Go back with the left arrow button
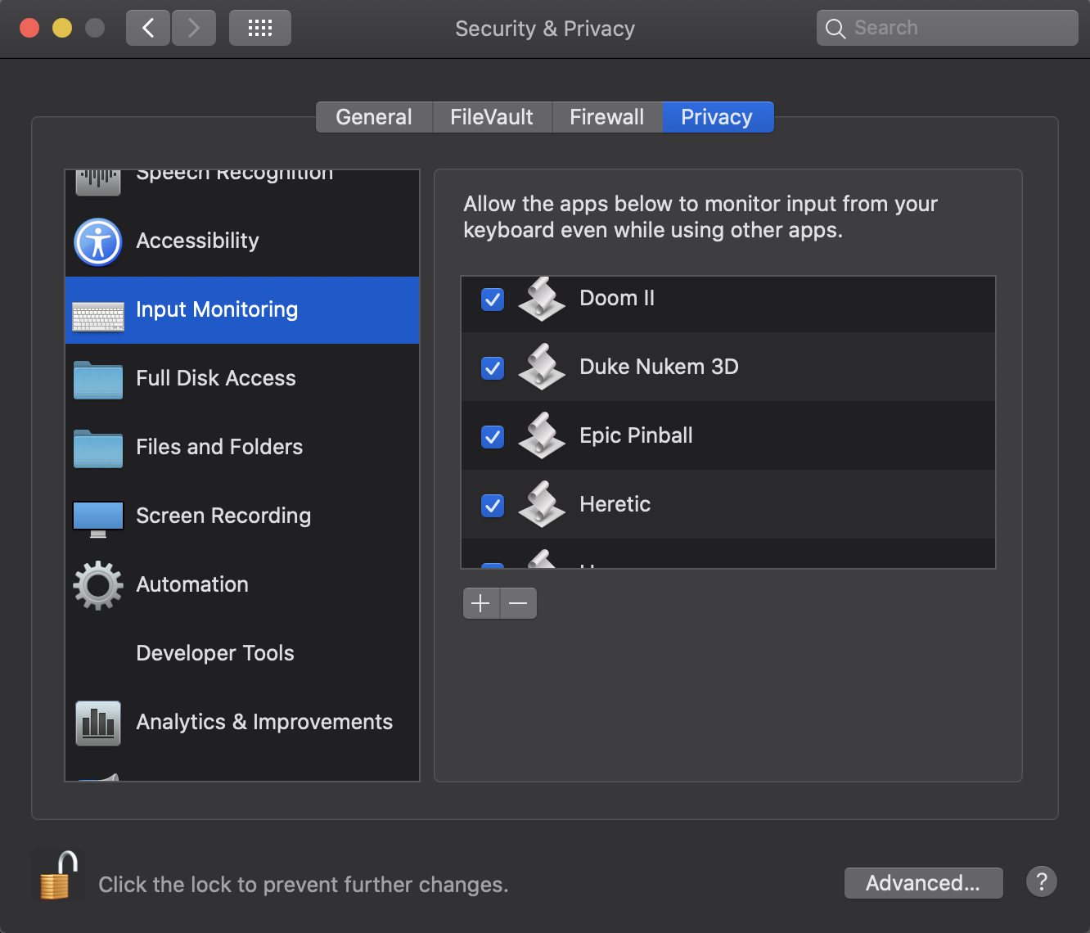 click(x=148, y=28)
